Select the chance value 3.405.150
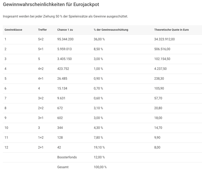Screen dimensions: 202x172 click(x=64, y=59)
